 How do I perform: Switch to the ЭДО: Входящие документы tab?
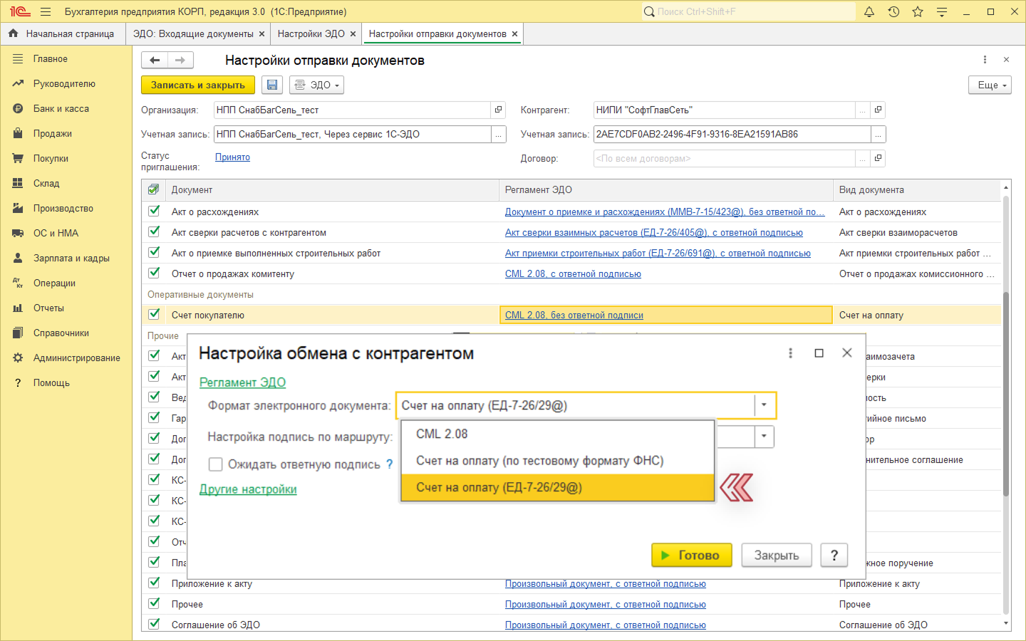point(193,33)
